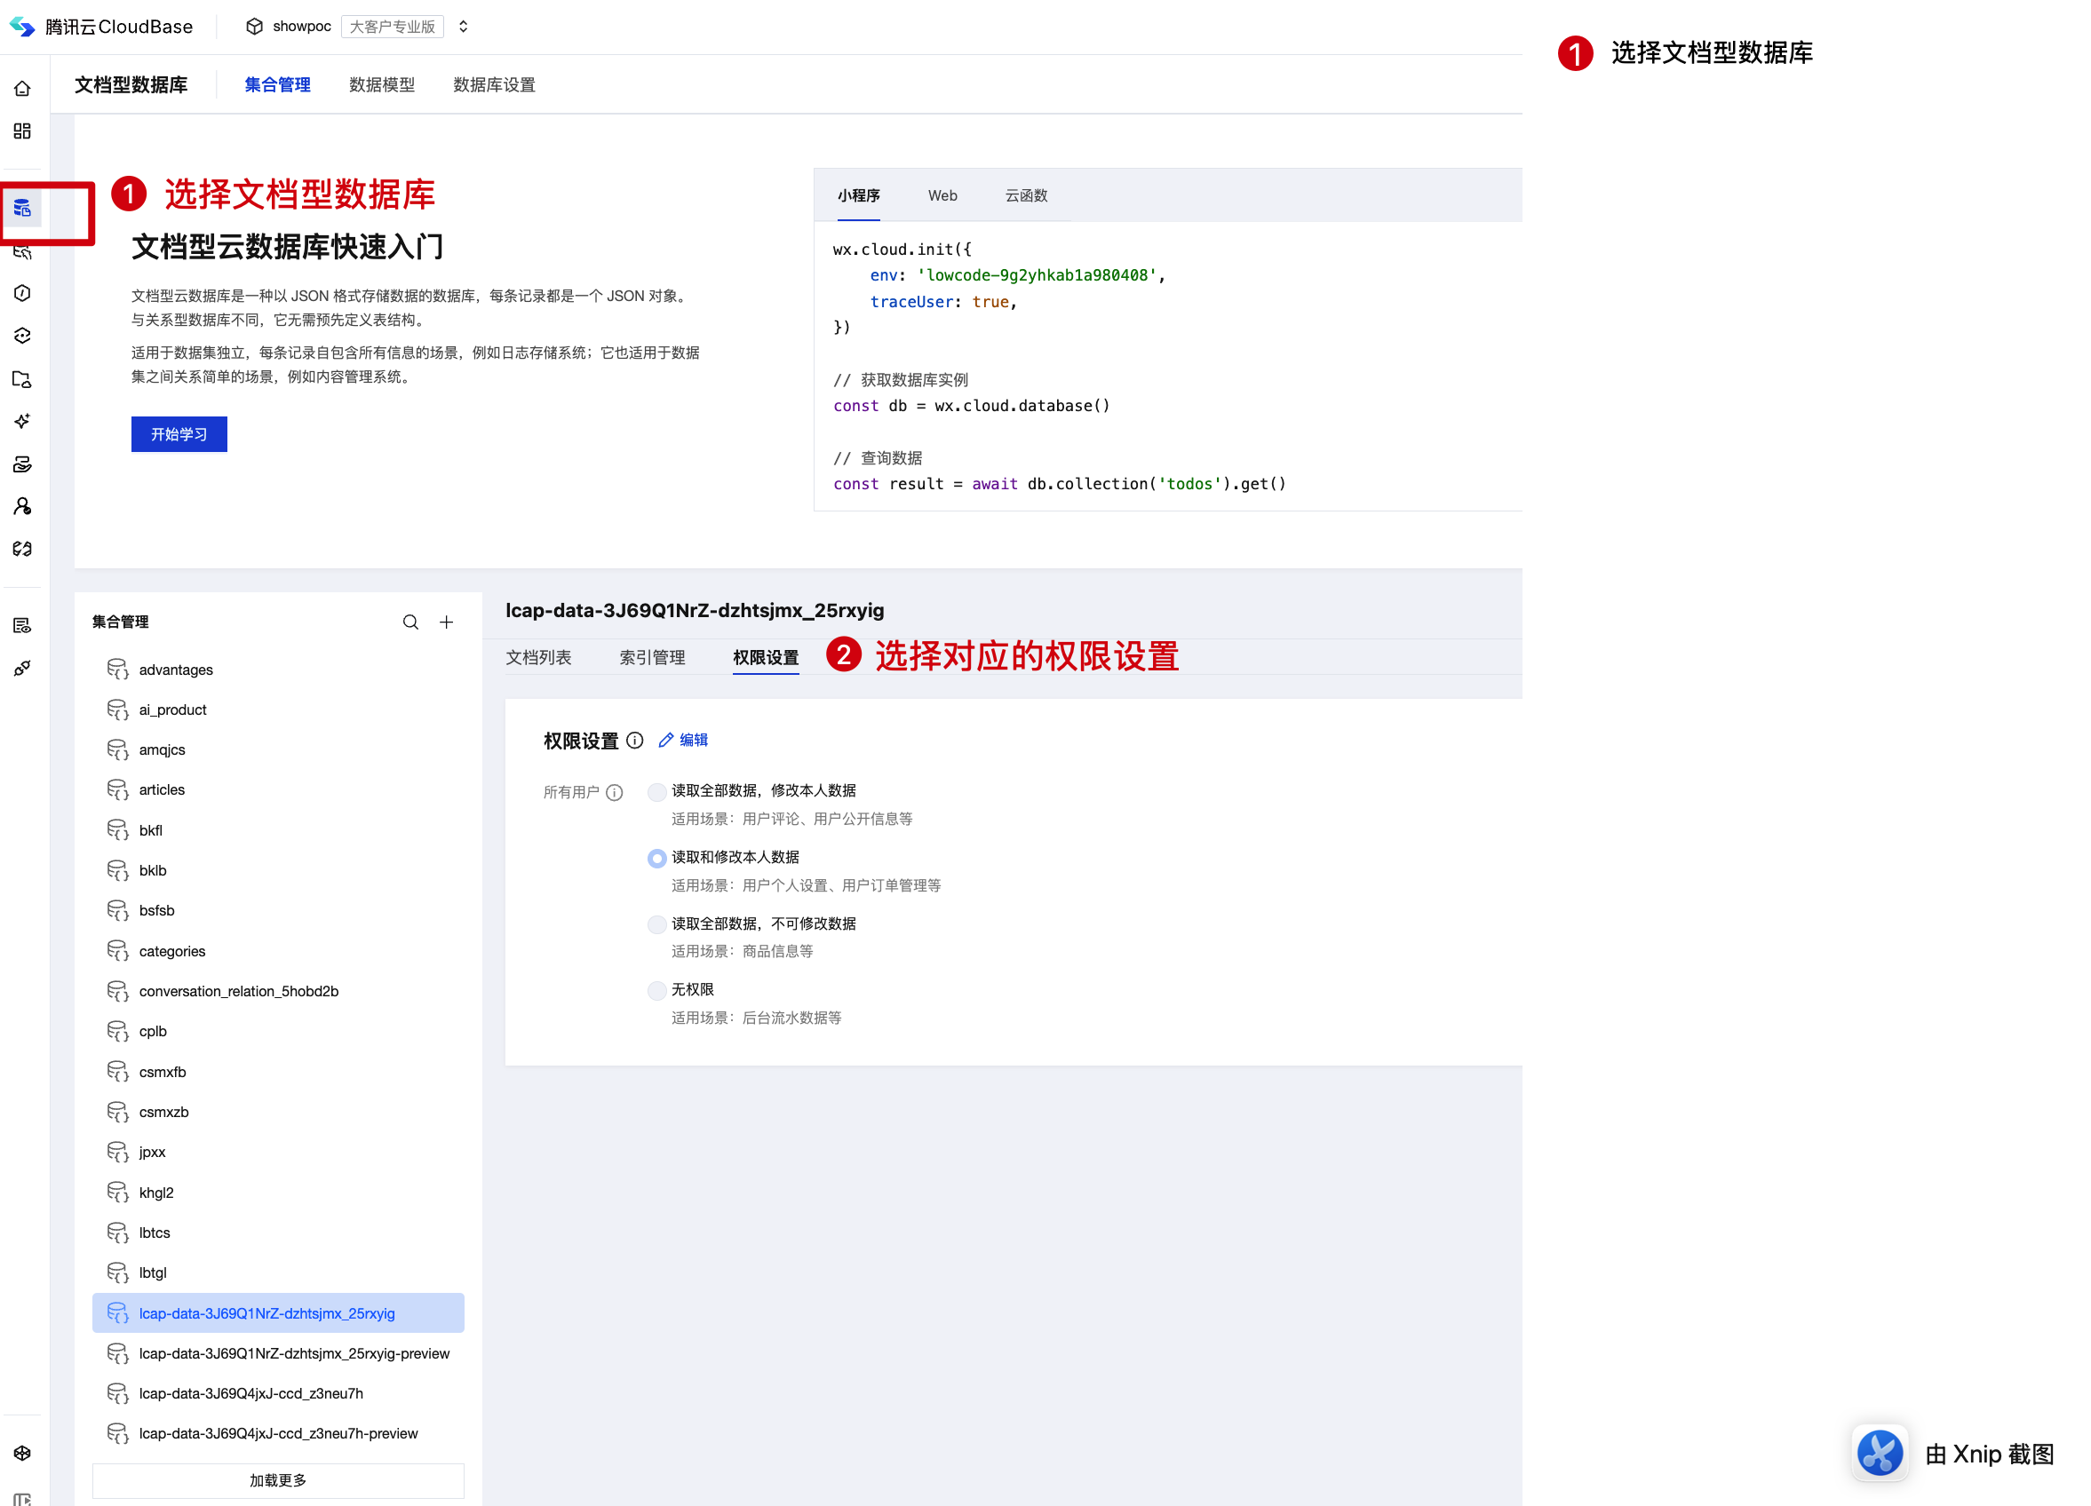Expand the showpoc environment switcher
Screen dimensions: 2091x1506
(463, 27)
